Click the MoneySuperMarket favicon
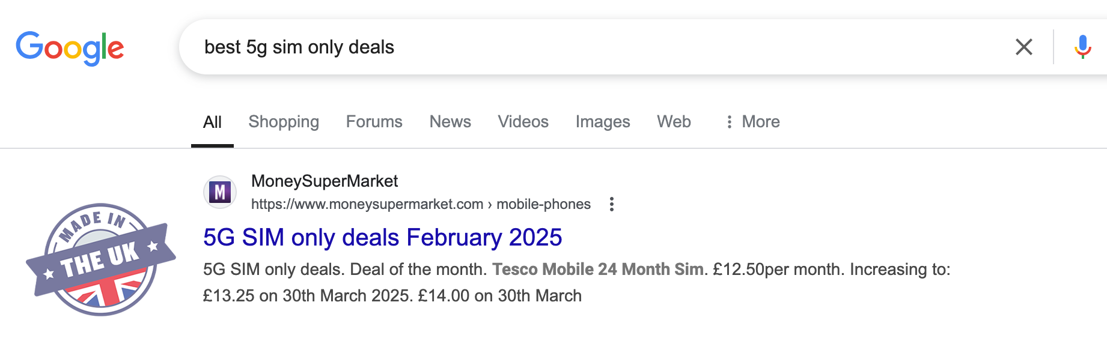 coord(220,192)
